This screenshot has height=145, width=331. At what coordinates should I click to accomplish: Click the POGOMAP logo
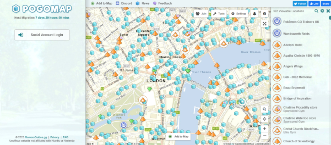[42, 9]
